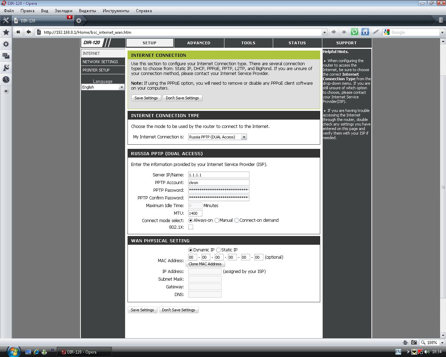The width and height of the screenshot is (446, 357).
Task: Open the Opera panels toggle (wrench) icon
Action: pyautogui.click(x=6, y=21)
